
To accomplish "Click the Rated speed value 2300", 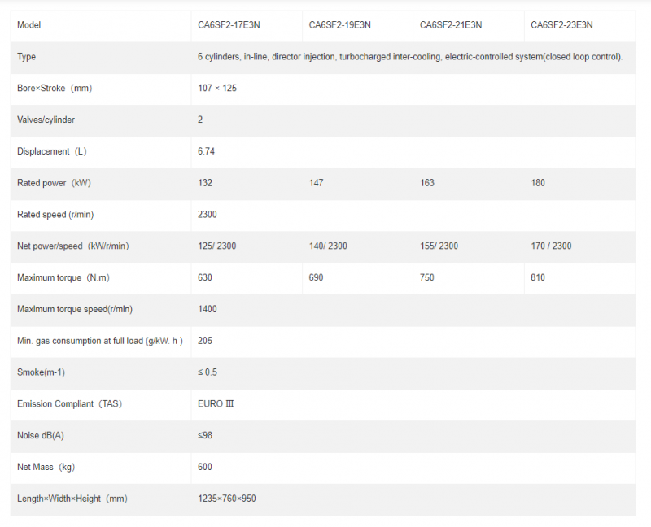I will point(208,215).
